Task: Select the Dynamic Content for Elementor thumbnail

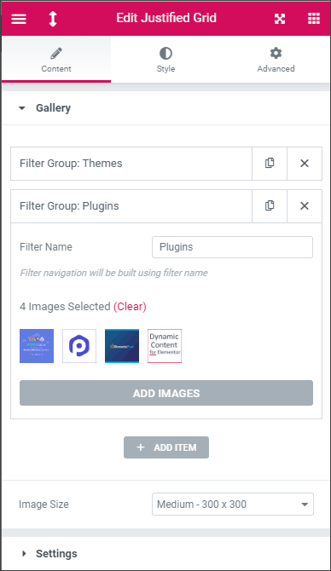Action: (x=165, y=346)
